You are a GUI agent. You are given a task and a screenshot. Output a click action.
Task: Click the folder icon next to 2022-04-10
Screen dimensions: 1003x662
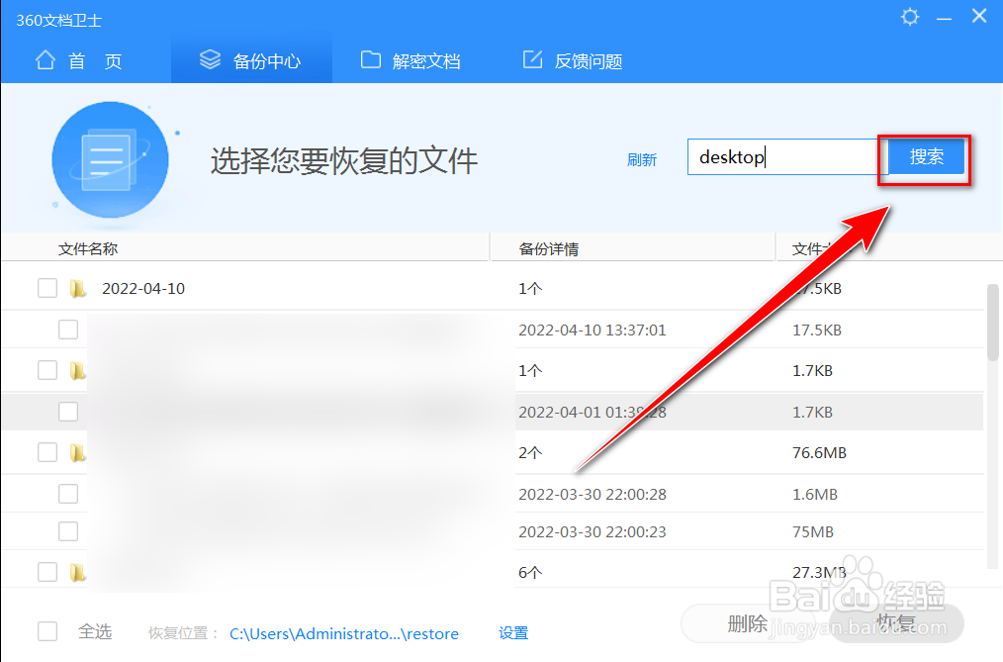79,288
